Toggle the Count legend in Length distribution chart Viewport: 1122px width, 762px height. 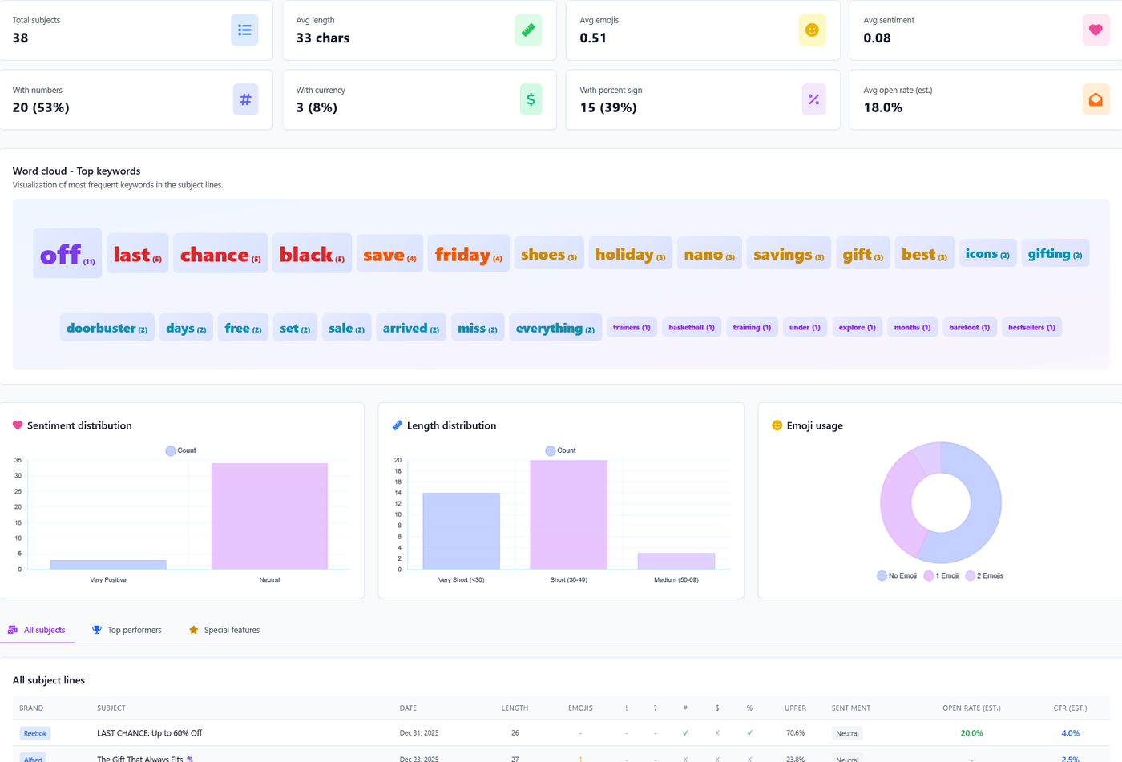pyautogui.click(x=560, y=450)
